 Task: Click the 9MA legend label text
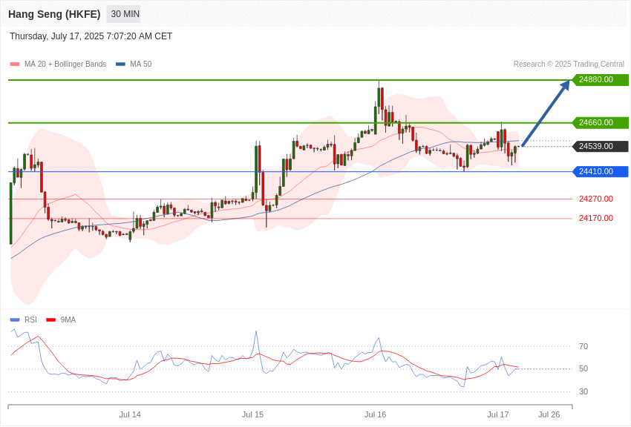[68, 320]
